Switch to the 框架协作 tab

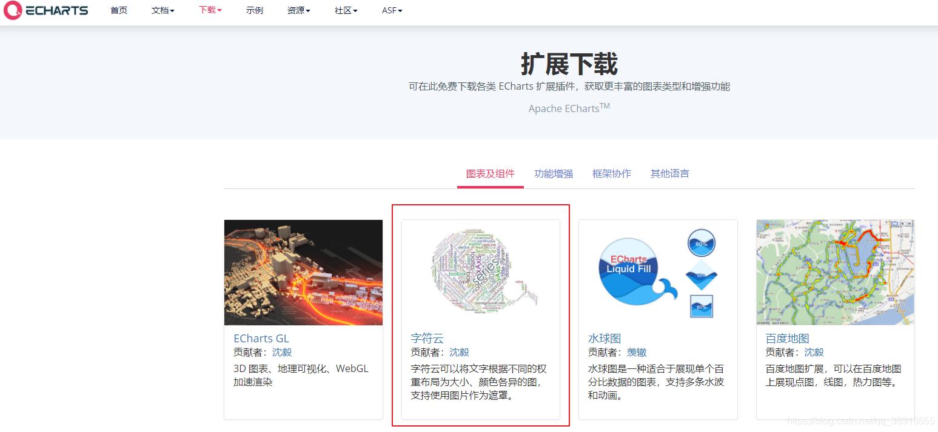pos(611,174)
